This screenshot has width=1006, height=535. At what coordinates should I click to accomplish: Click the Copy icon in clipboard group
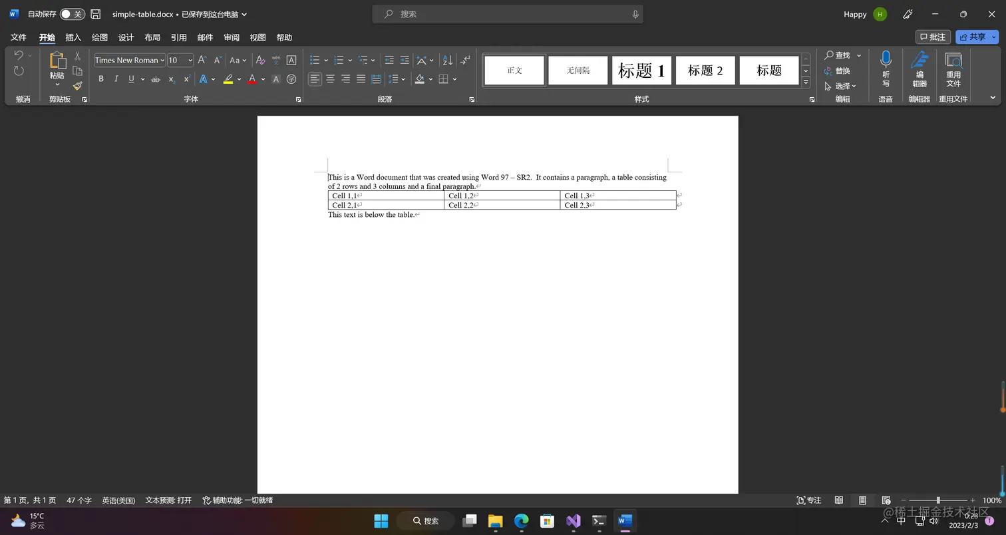(x=77, y=71)
